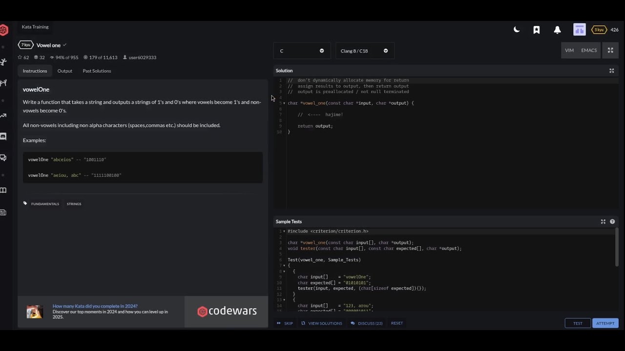
Task: Click the Vowel one kata title
Action: [48, 45]
